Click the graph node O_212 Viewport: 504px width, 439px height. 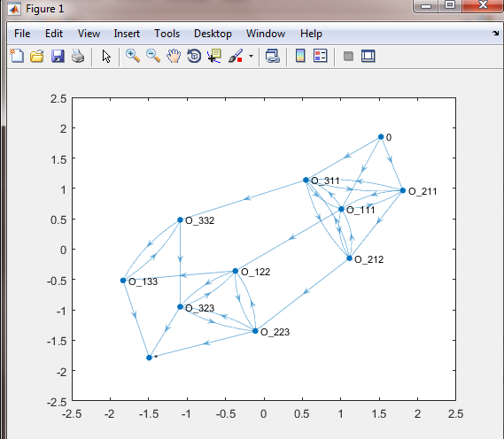349,258
